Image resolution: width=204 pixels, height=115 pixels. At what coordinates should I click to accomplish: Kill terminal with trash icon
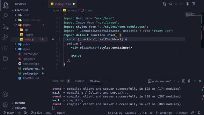click(189, 81)
